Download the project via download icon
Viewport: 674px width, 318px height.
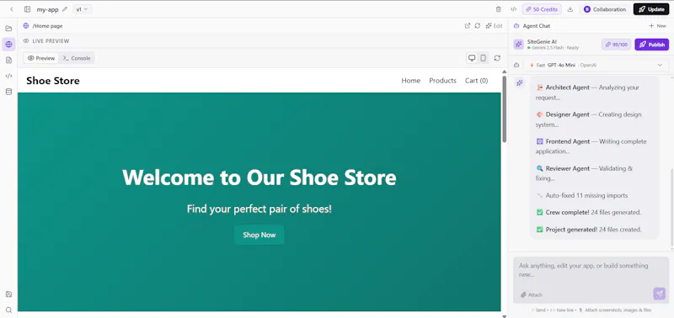tap(570, 9)
